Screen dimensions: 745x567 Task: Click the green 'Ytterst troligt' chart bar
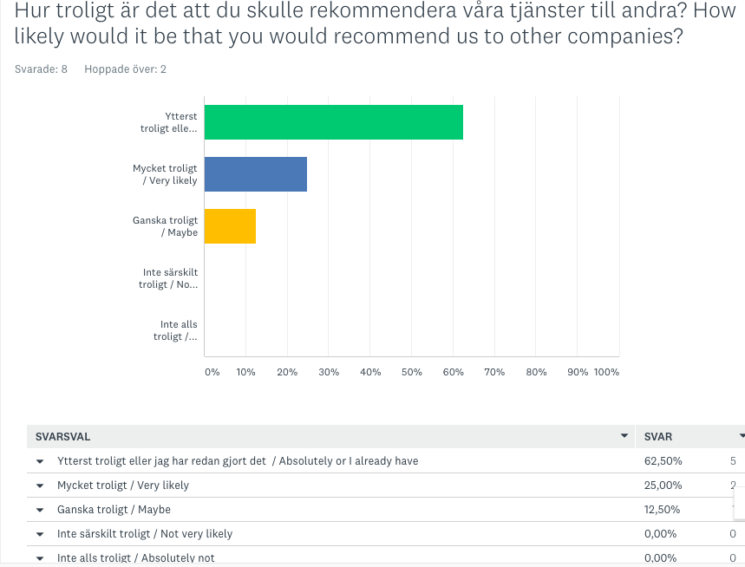point(333,122)
